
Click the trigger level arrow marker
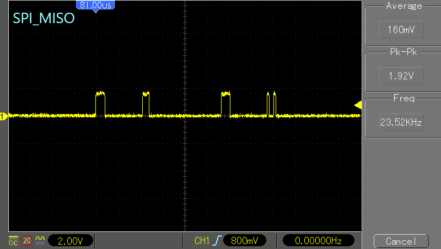[x=358, y=105]
